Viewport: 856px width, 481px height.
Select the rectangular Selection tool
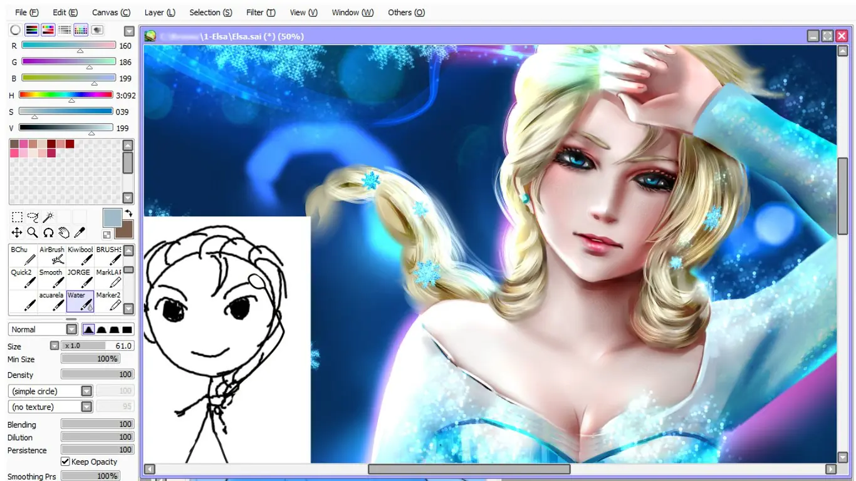tap(17, 217)
